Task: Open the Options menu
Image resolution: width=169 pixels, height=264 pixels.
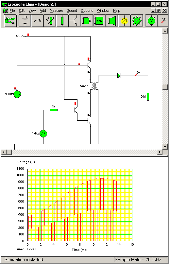Action: 87,11
